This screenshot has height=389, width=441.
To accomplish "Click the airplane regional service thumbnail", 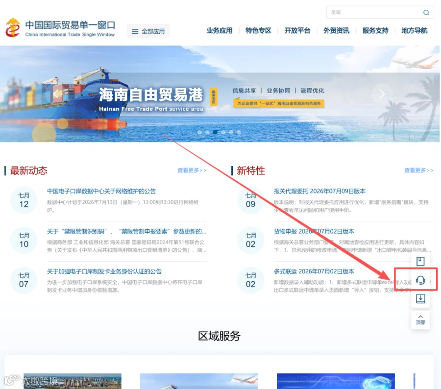I will [x=199, y=381].
